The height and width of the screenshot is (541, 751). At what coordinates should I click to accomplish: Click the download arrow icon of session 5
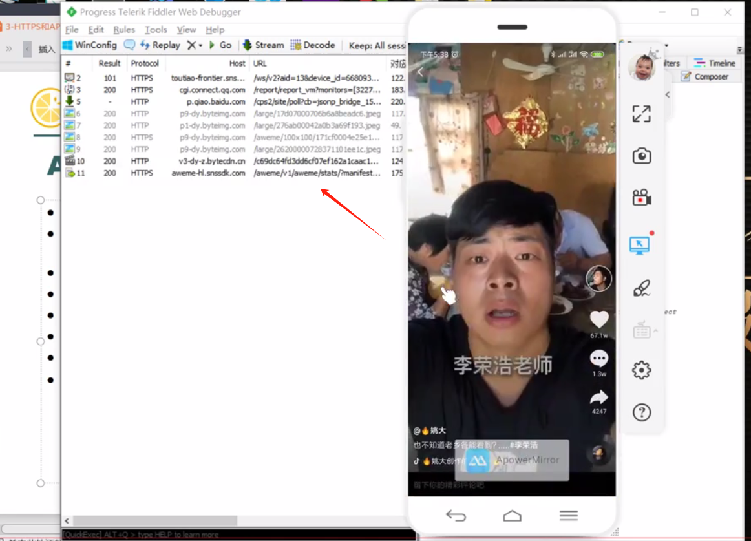click(70, 101)
